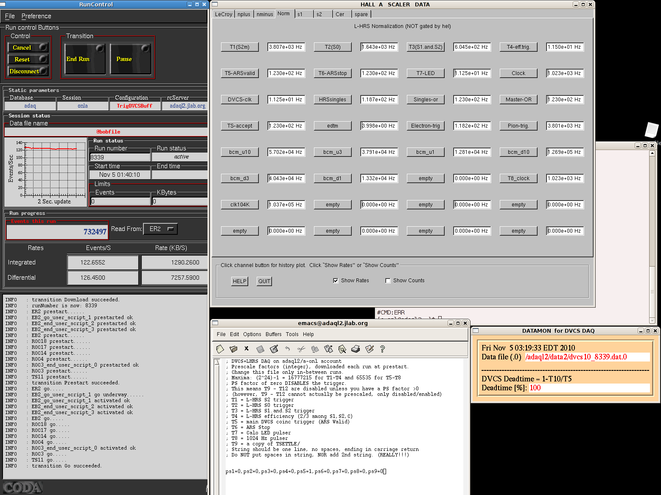The width and height of the screenshot is (661, 495).
Task: Show history plot for T1(S2m) channel
Action: 240,47
